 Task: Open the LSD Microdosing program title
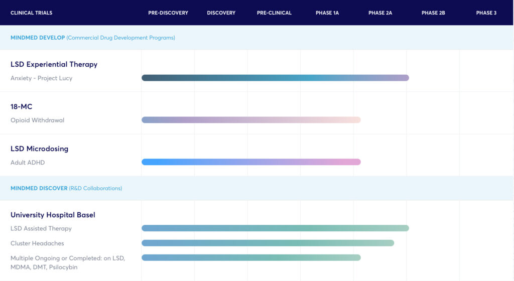tap(39, 149)
